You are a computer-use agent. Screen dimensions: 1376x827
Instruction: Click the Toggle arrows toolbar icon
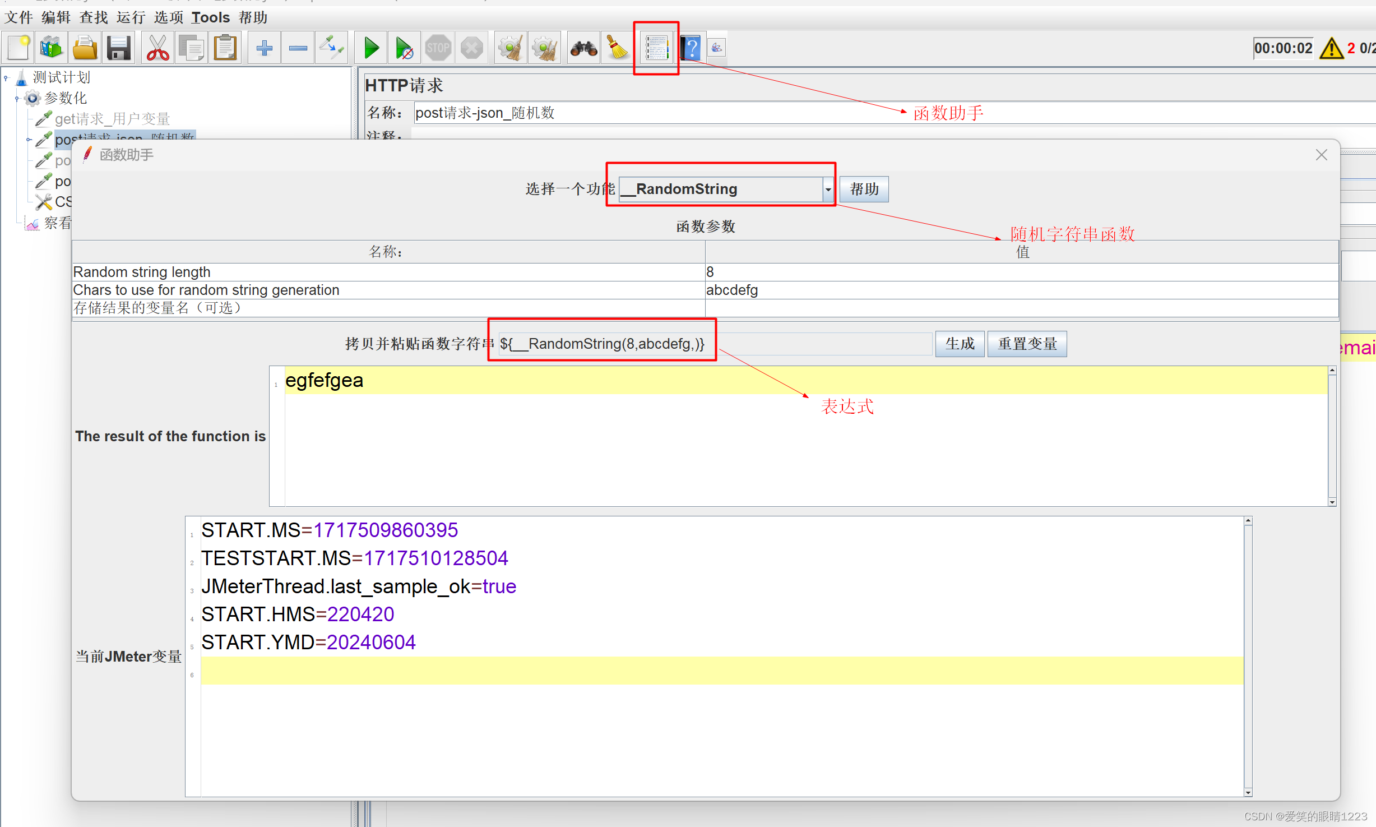point(331,48)
